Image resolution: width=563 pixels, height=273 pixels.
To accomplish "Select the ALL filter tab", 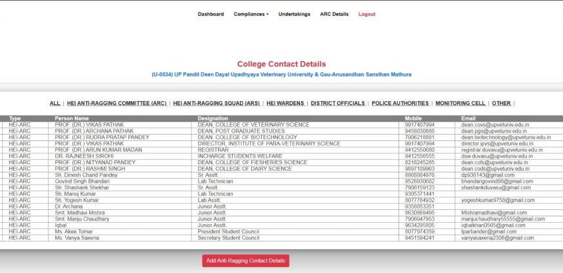I will pyautogui.click(x=55, y=103).
